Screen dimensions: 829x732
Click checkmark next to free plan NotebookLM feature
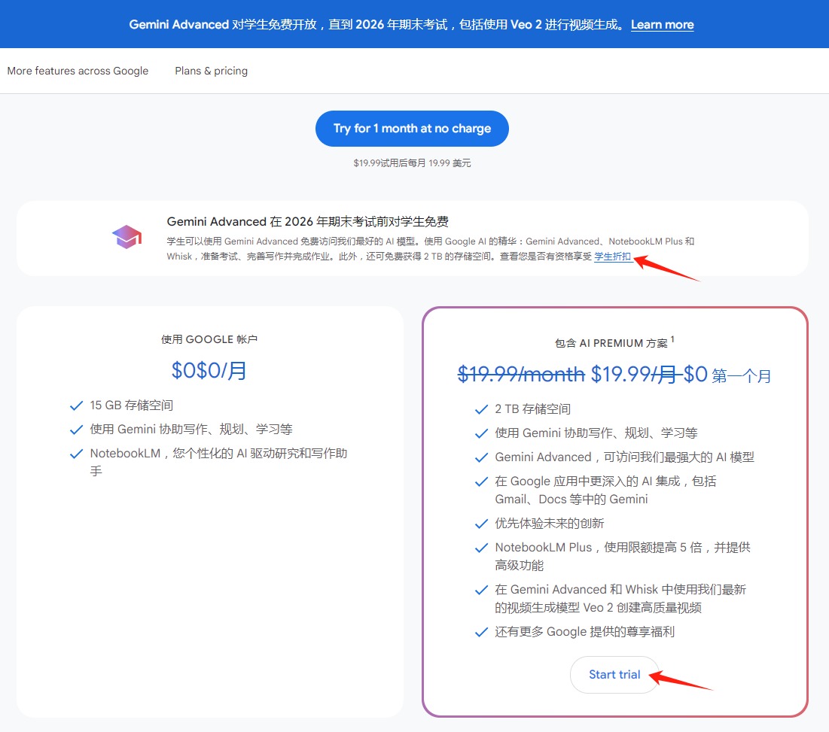76,454
